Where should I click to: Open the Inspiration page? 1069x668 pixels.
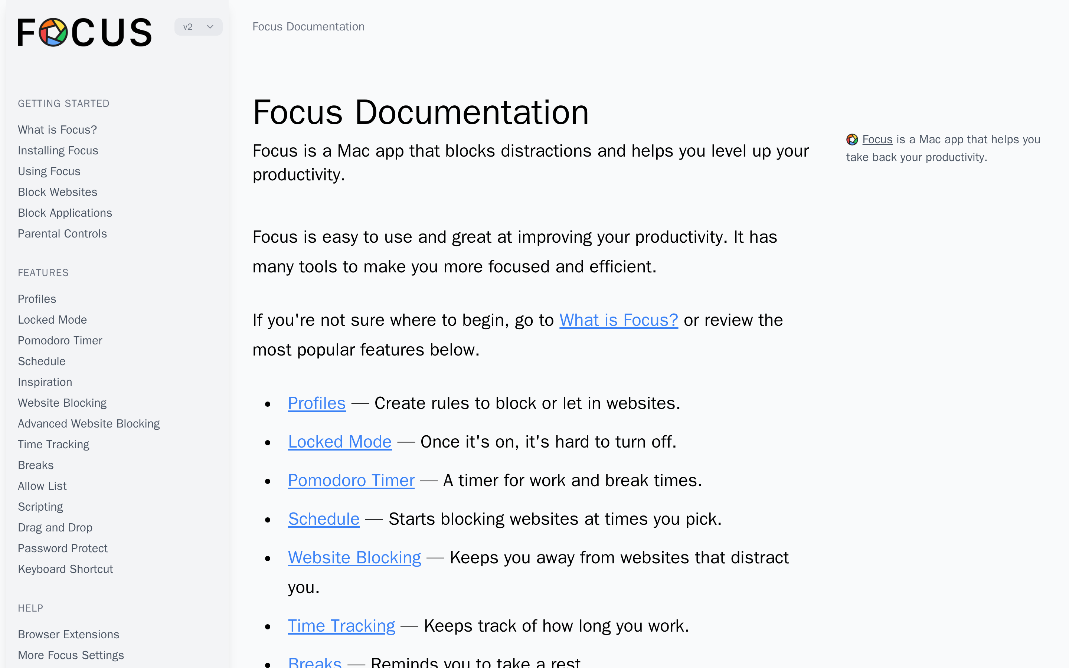point(45,382)
